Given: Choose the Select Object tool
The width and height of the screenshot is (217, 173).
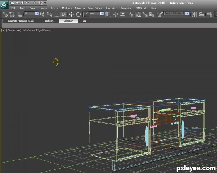Looking at the screenshot, I should tap(42, 14).
